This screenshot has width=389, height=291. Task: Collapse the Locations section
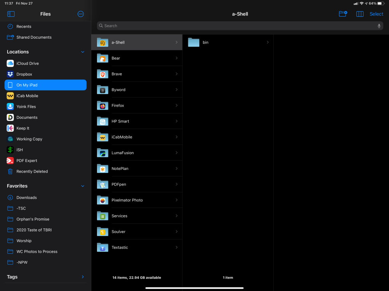click(83, 52)
